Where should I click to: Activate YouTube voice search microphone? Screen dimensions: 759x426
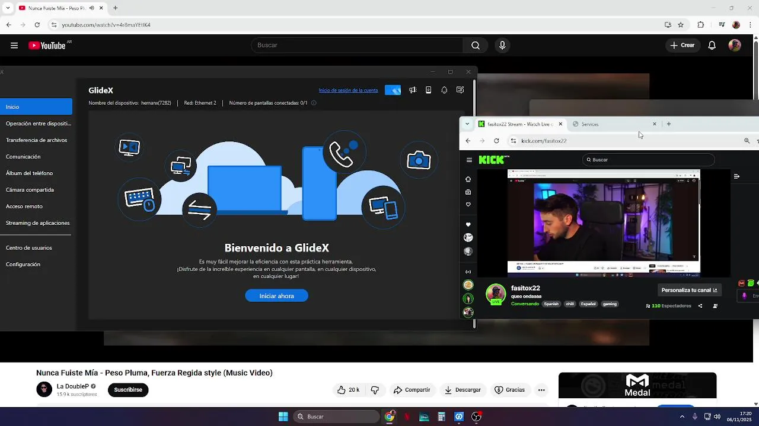tap(502, 46)
